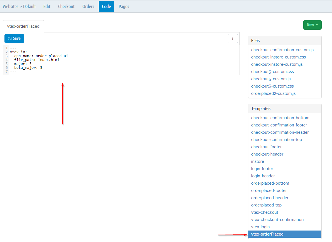Viewport: 332px width, 242px height.
Task: Open checkout-confirmation-custom.js file
Action: pyautogui.click(x=282, y=50)
